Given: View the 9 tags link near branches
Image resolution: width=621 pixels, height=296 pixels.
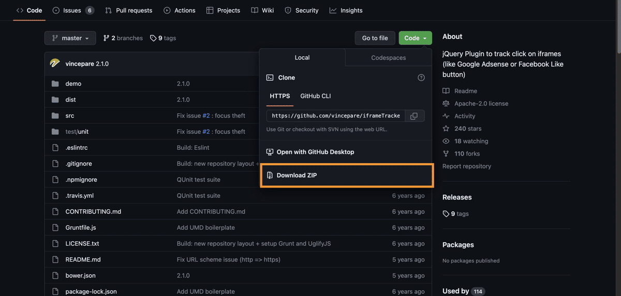Looking at the screenshot, I should [163, 38].
